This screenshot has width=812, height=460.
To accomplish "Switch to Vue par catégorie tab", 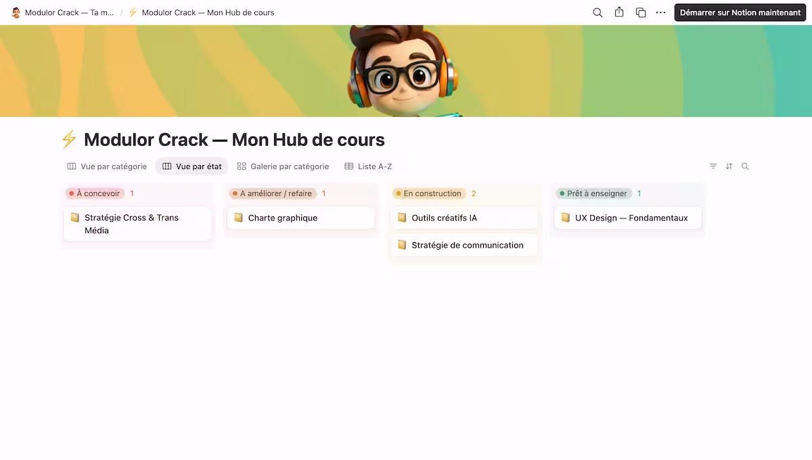I will pos(107,166).
